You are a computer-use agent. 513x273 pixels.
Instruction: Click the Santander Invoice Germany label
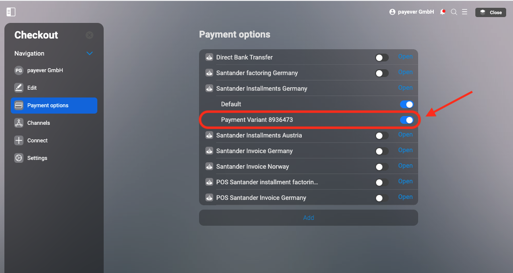pyautogui.click(x=254, y=151)
